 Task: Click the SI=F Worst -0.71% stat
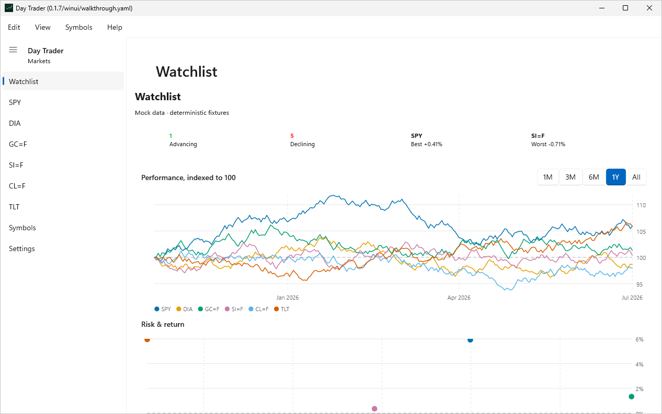point(548,140)
